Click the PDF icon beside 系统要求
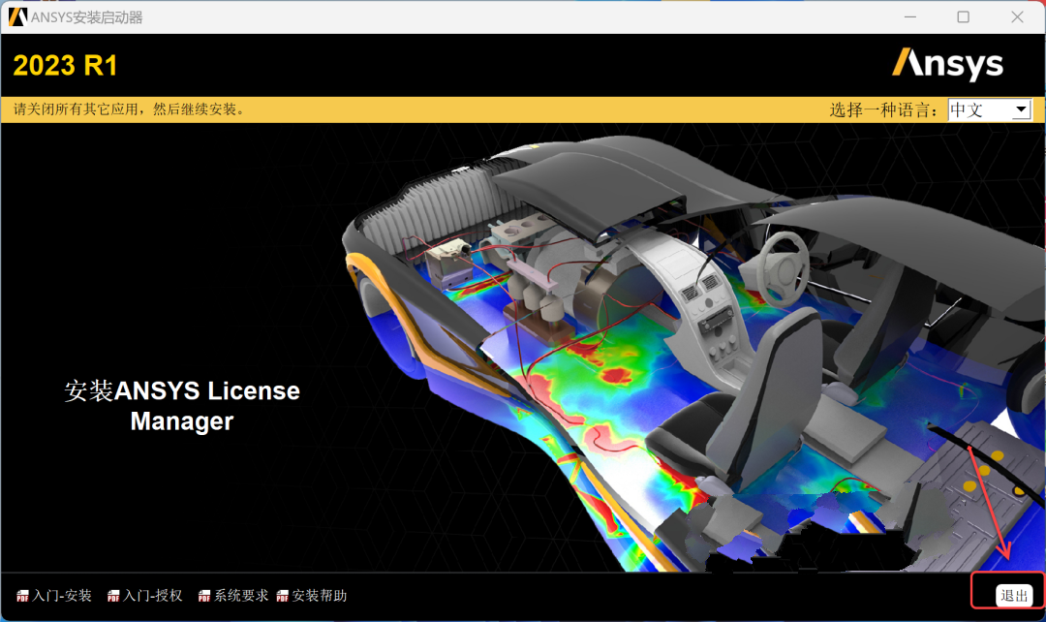The image size is (1046, 622). tap(204, 596)
